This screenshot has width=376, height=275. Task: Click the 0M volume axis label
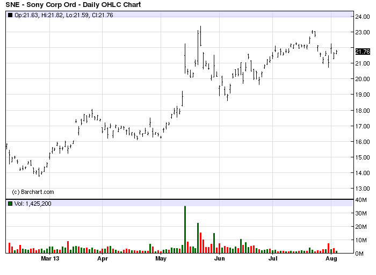coord(359,254)
